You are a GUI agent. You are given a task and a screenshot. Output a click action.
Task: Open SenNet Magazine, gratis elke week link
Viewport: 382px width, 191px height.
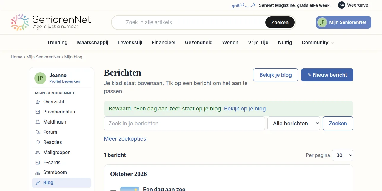click(294, 5)
